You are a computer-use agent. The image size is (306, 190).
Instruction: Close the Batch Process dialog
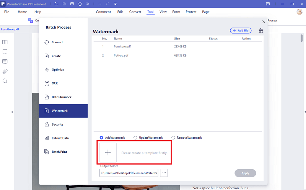point(264,22)
